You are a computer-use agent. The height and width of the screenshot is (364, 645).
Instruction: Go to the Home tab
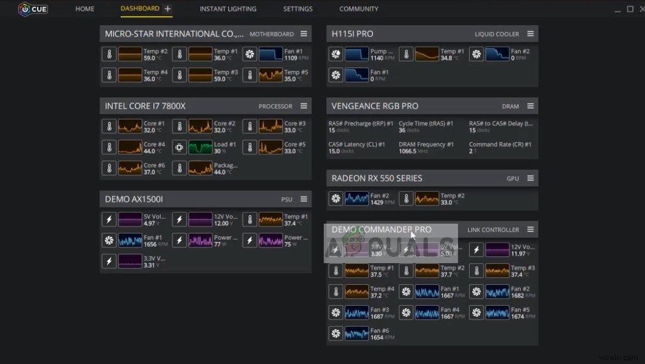85,9
